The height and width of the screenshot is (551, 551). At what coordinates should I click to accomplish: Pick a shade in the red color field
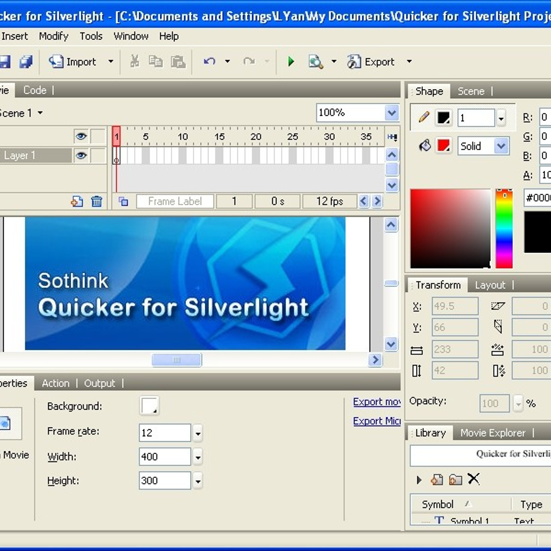(x=450, y=228)
